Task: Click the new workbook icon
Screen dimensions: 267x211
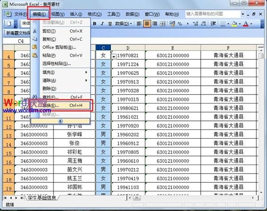Action: [x=8, y=24]
